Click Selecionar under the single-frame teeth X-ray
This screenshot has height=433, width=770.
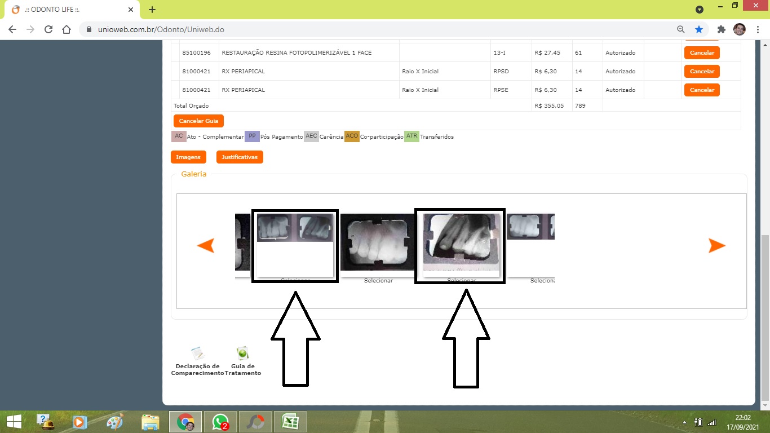(378, 280)
